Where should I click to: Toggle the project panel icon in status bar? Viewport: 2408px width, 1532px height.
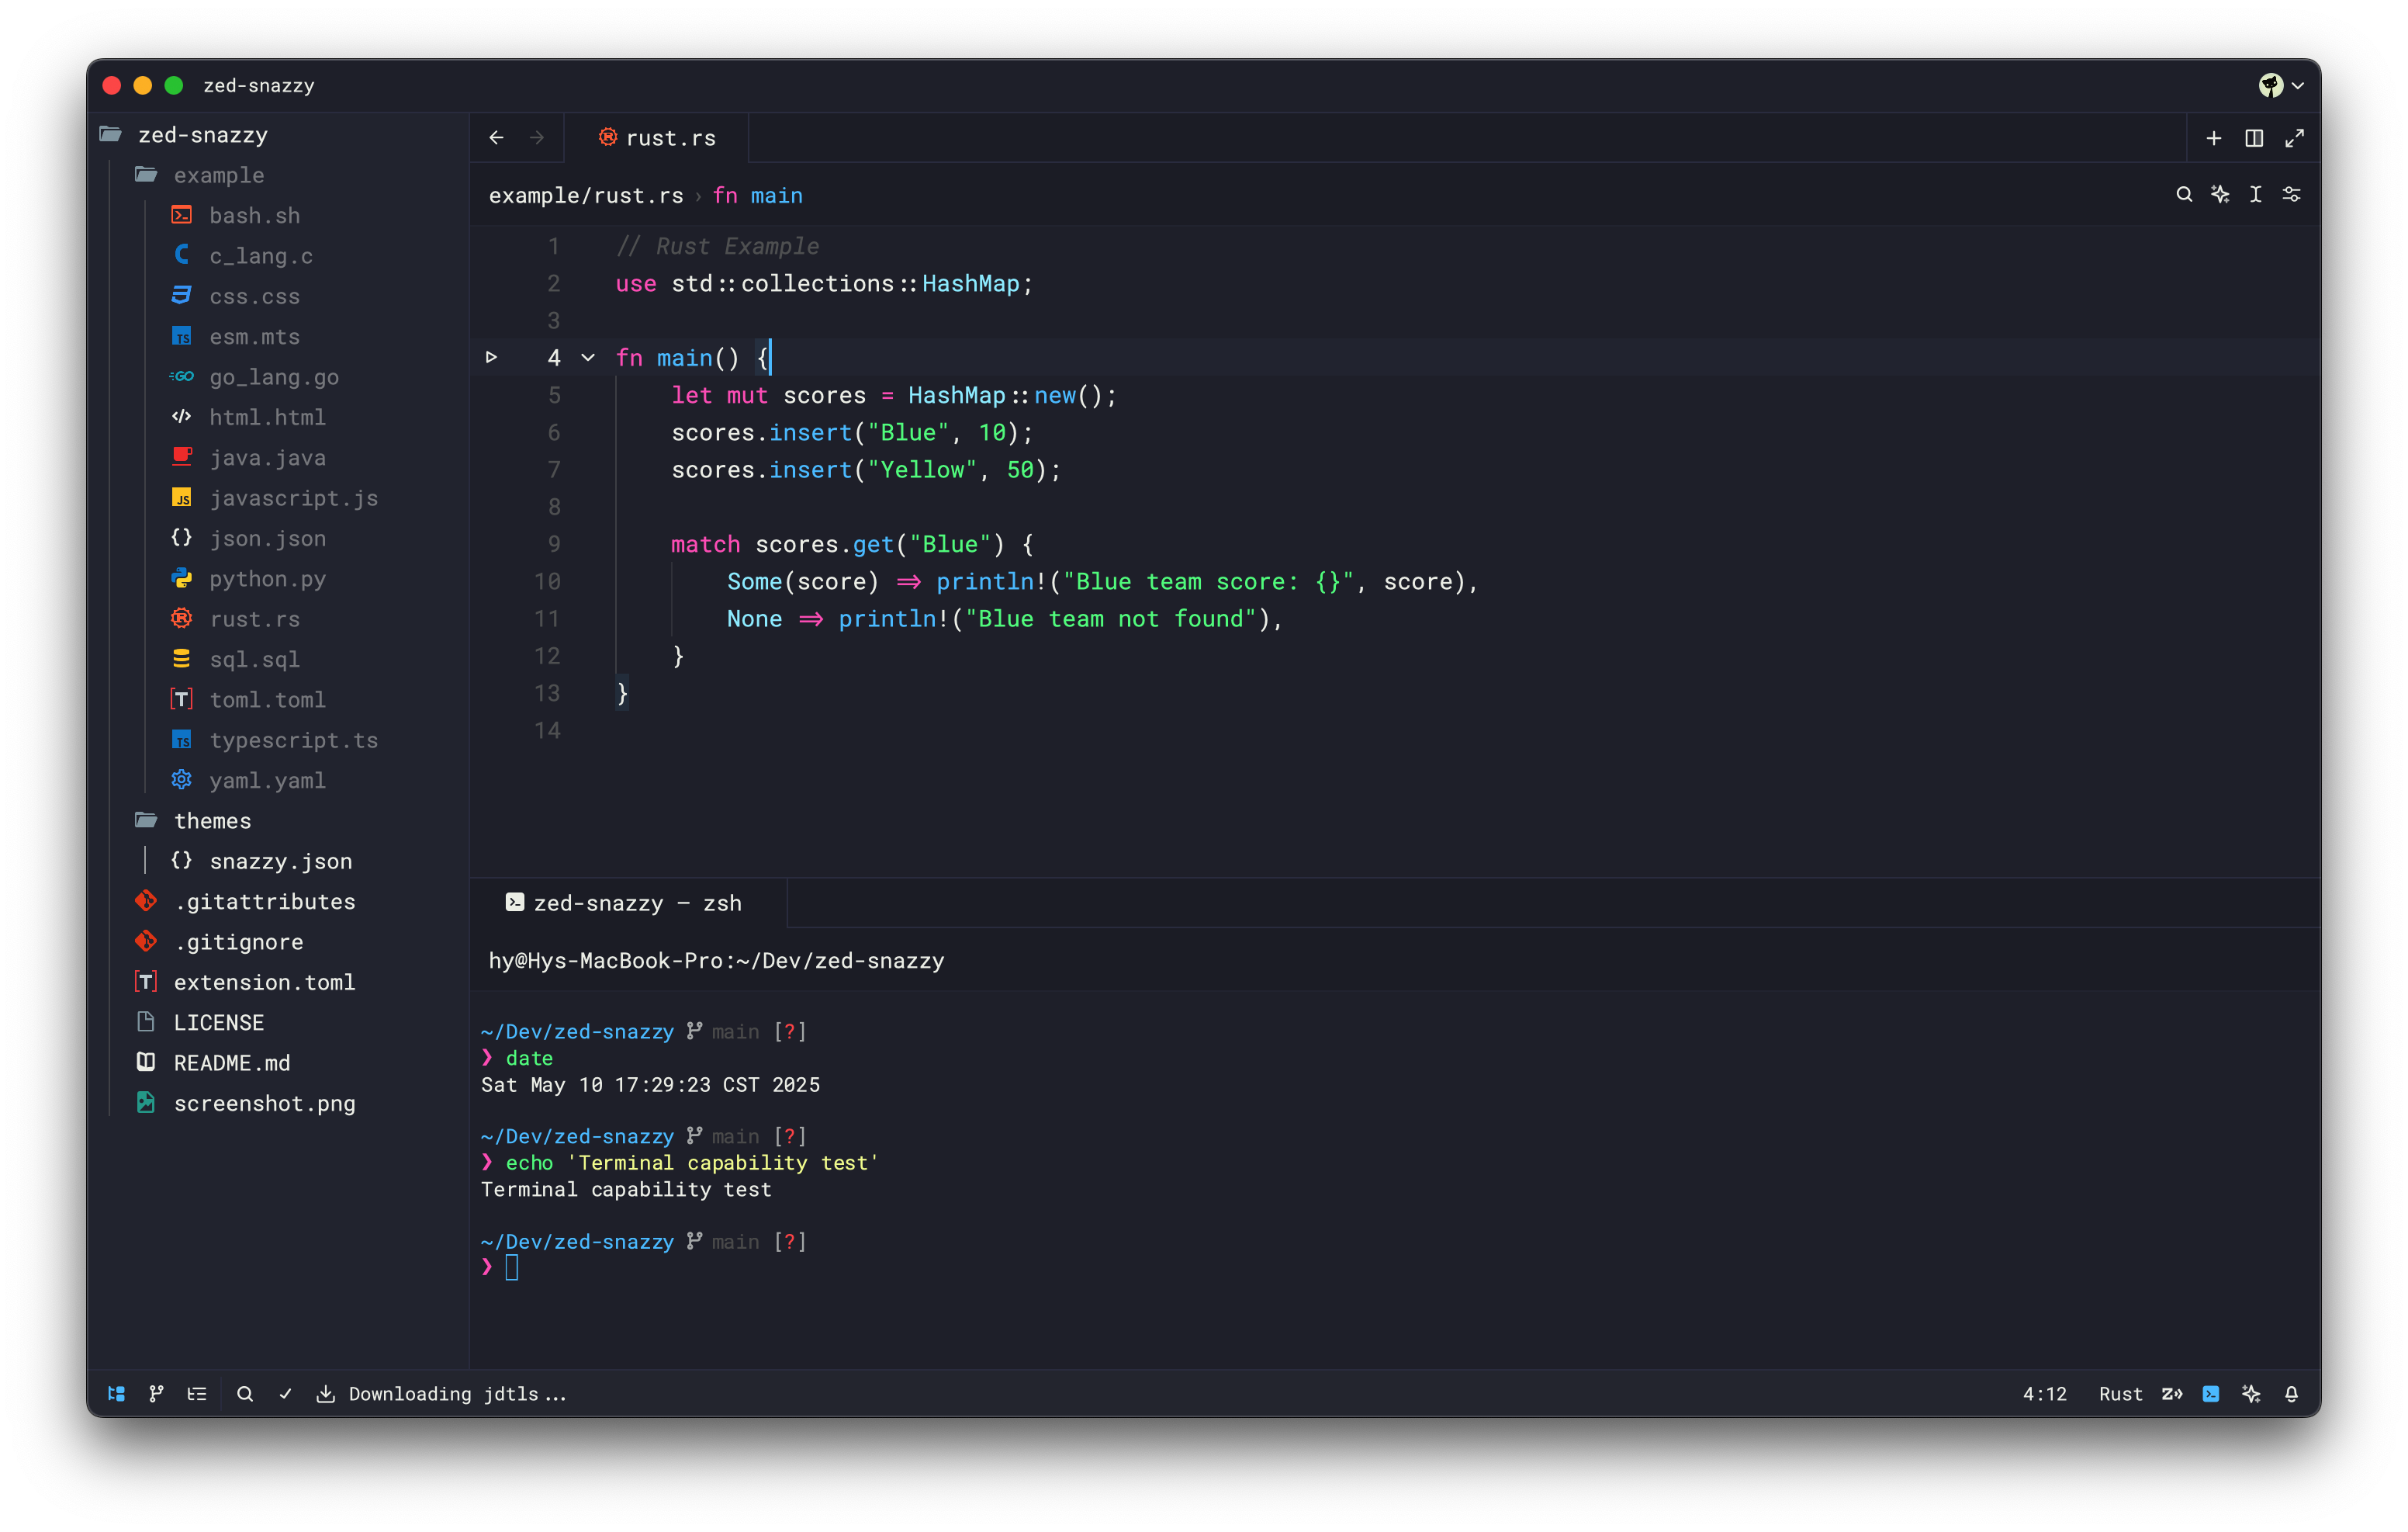[x=116, y=1393]
